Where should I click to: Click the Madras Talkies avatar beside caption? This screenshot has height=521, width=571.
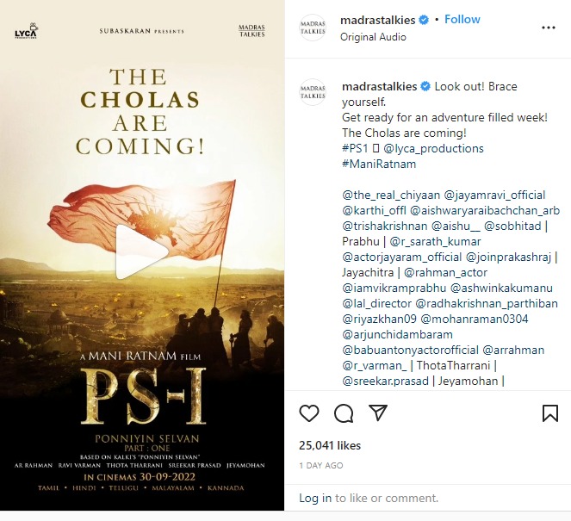(x=313, y=92)
